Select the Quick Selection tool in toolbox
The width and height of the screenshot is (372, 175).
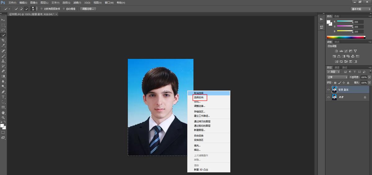click(x=3, y=35)
